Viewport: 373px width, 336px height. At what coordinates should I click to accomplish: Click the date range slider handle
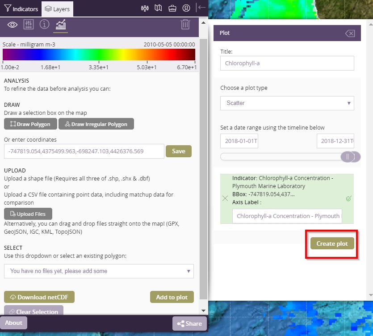[347, 157]
